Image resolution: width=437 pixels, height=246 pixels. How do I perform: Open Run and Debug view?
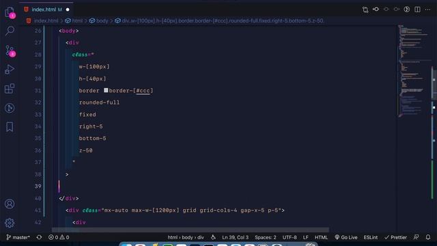click(10, 70)
